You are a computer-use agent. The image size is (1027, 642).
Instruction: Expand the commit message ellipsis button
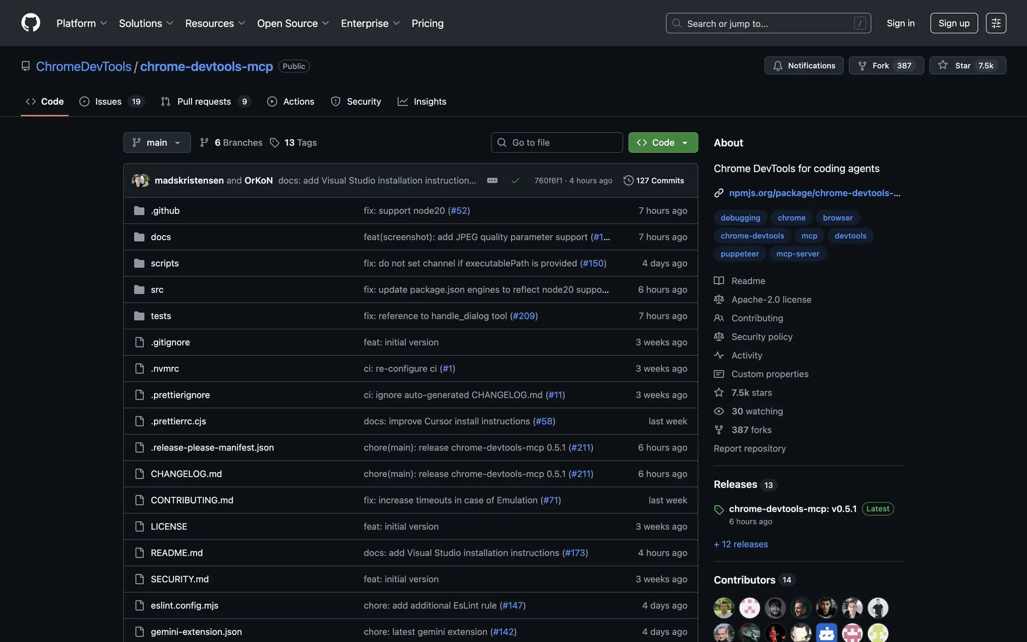coord(492,180)
